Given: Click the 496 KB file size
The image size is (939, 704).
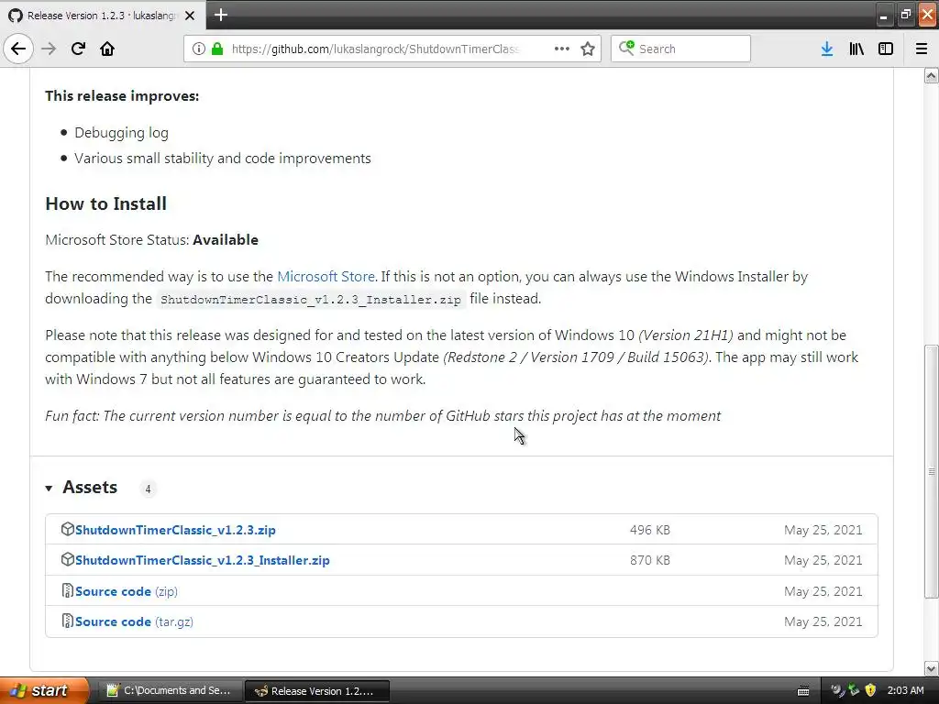Looking at the screenshot, I should click(x=650, y=530).
